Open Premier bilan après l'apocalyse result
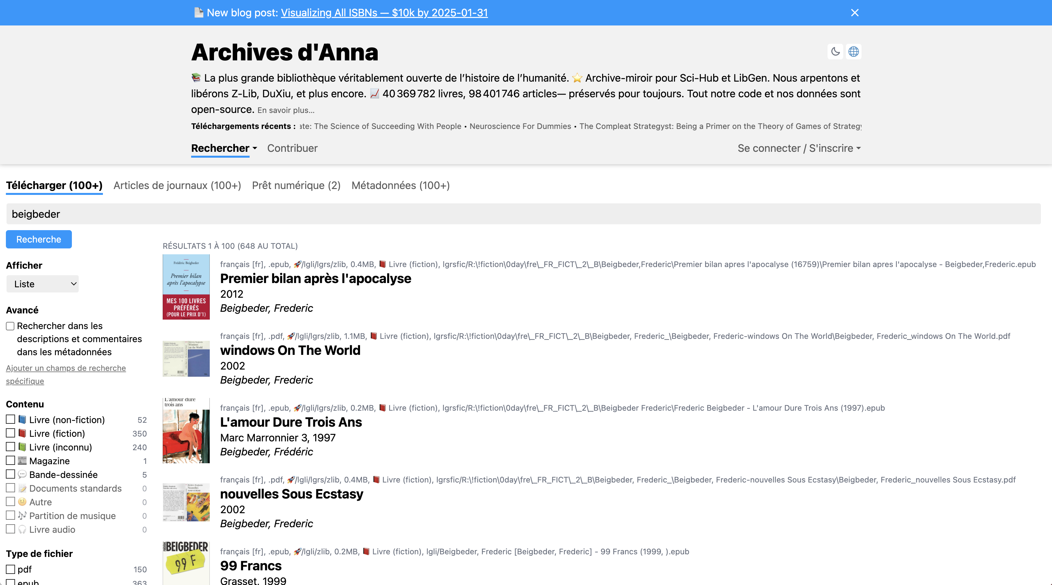Screen dimensions: 1052x585 click(316, 278)
